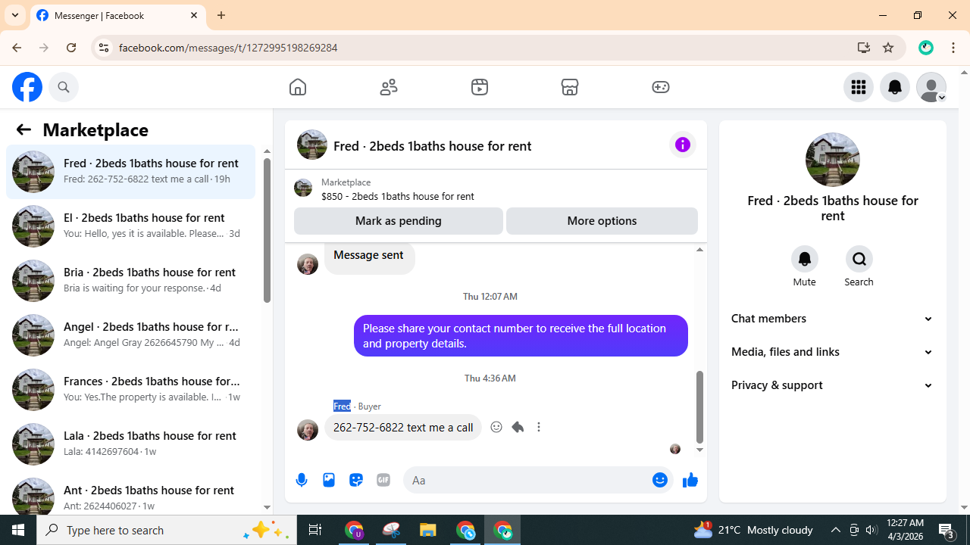Open the Gaming controller icon

coord(661,87)
